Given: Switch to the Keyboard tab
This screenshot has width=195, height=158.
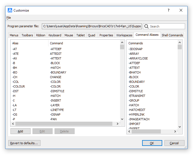Looking at the screenshot, I should click(x=55, y=35).
